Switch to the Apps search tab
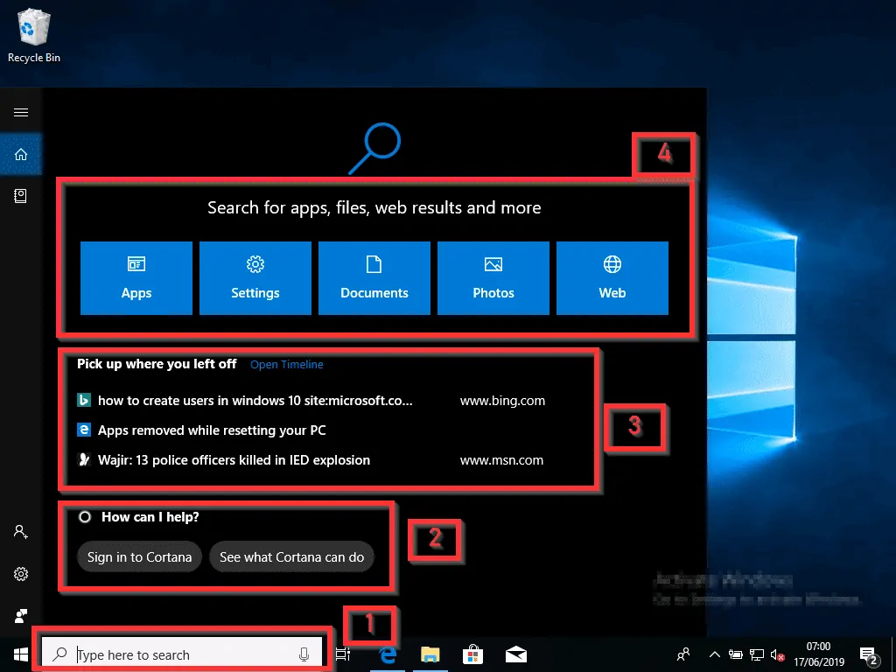The width and height of the screenshot is (896, 672). pyautogui.click(x=136, y=277)
